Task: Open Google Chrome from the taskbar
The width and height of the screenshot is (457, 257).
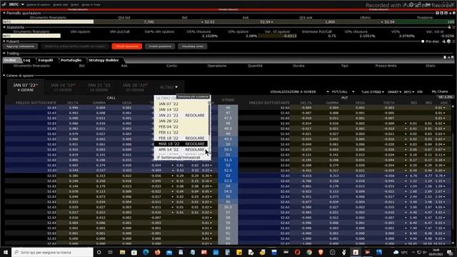Action: pos(309,252)
